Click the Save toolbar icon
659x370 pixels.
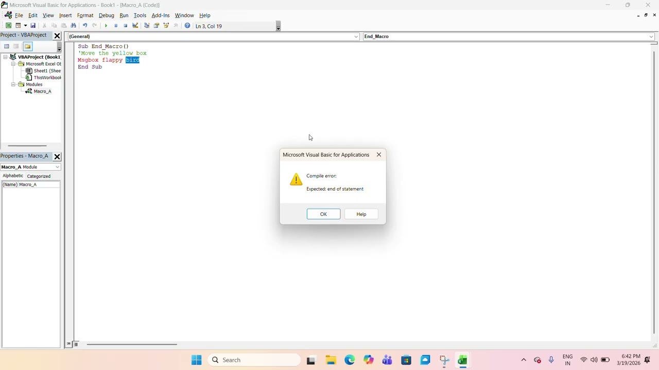click(33, 26)
